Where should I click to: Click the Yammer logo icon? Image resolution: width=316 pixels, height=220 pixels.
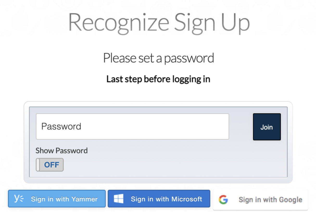(x=19, y=199)
